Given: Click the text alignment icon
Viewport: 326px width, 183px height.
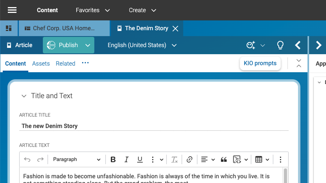Looking at the screenshot, I should point(204,159).
